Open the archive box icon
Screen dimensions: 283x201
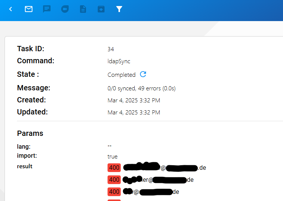click(x=101, y=9)
